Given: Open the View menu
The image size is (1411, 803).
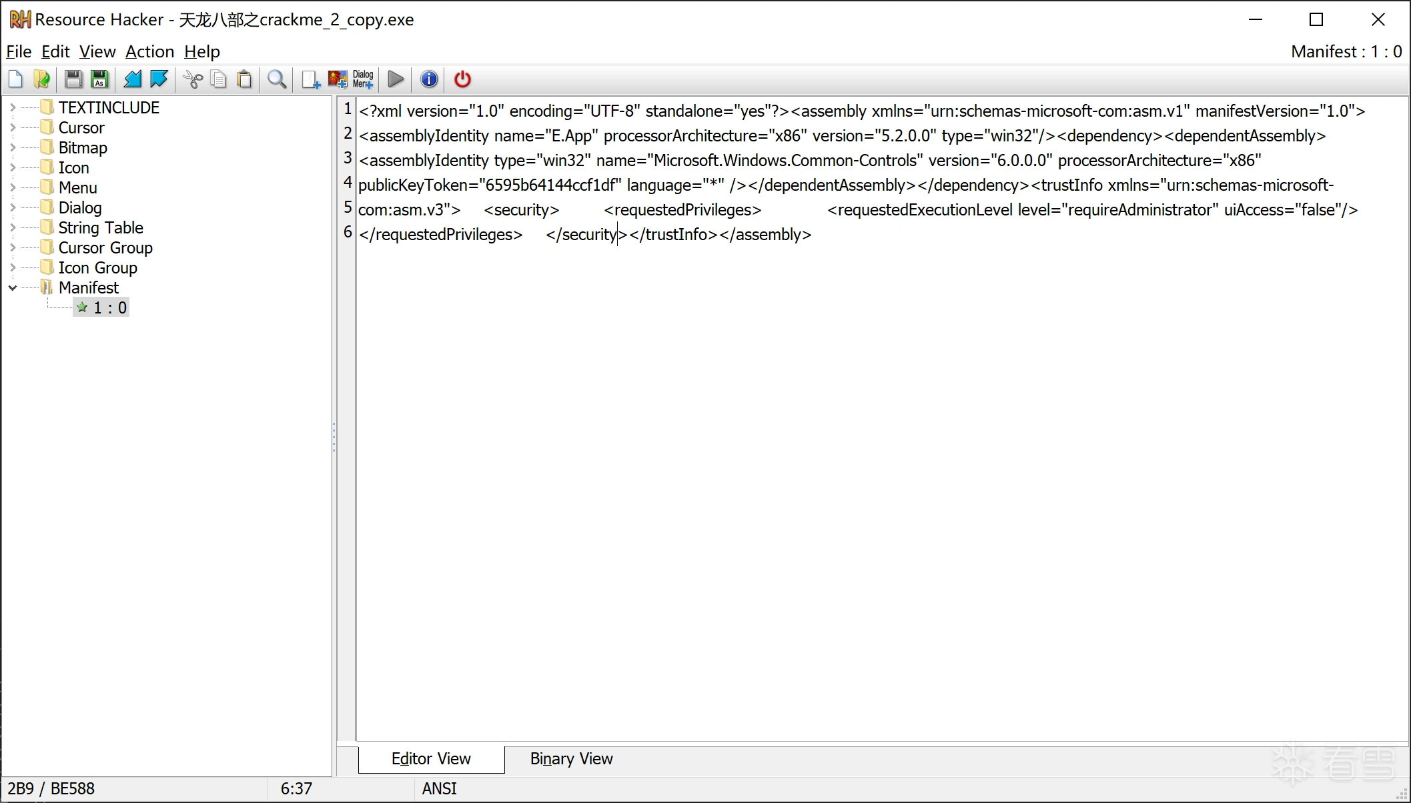Looking at the screenshot, I should [x=97, y=51].
